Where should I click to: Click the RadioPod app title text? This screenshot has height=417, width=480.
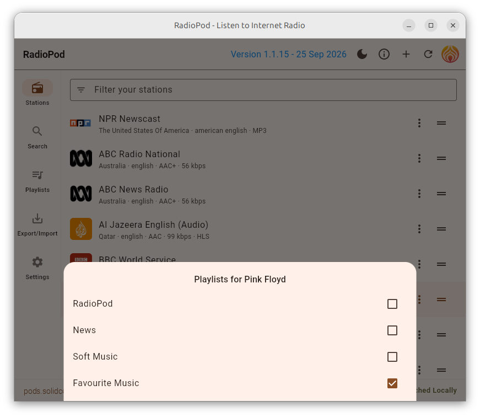(x=44, y=55)
